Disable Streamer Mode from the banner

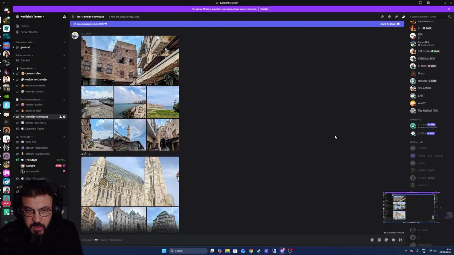(264, 9)
